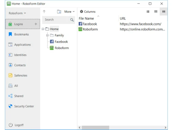173x130 pixels.
Task: Click the Columns gear icon
Action: (81, 11)
